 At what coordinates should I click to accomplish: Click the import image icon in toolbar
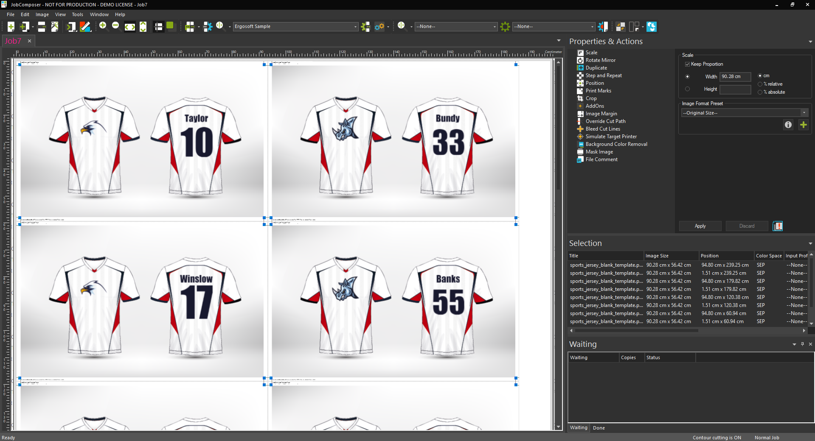(25, 27)
